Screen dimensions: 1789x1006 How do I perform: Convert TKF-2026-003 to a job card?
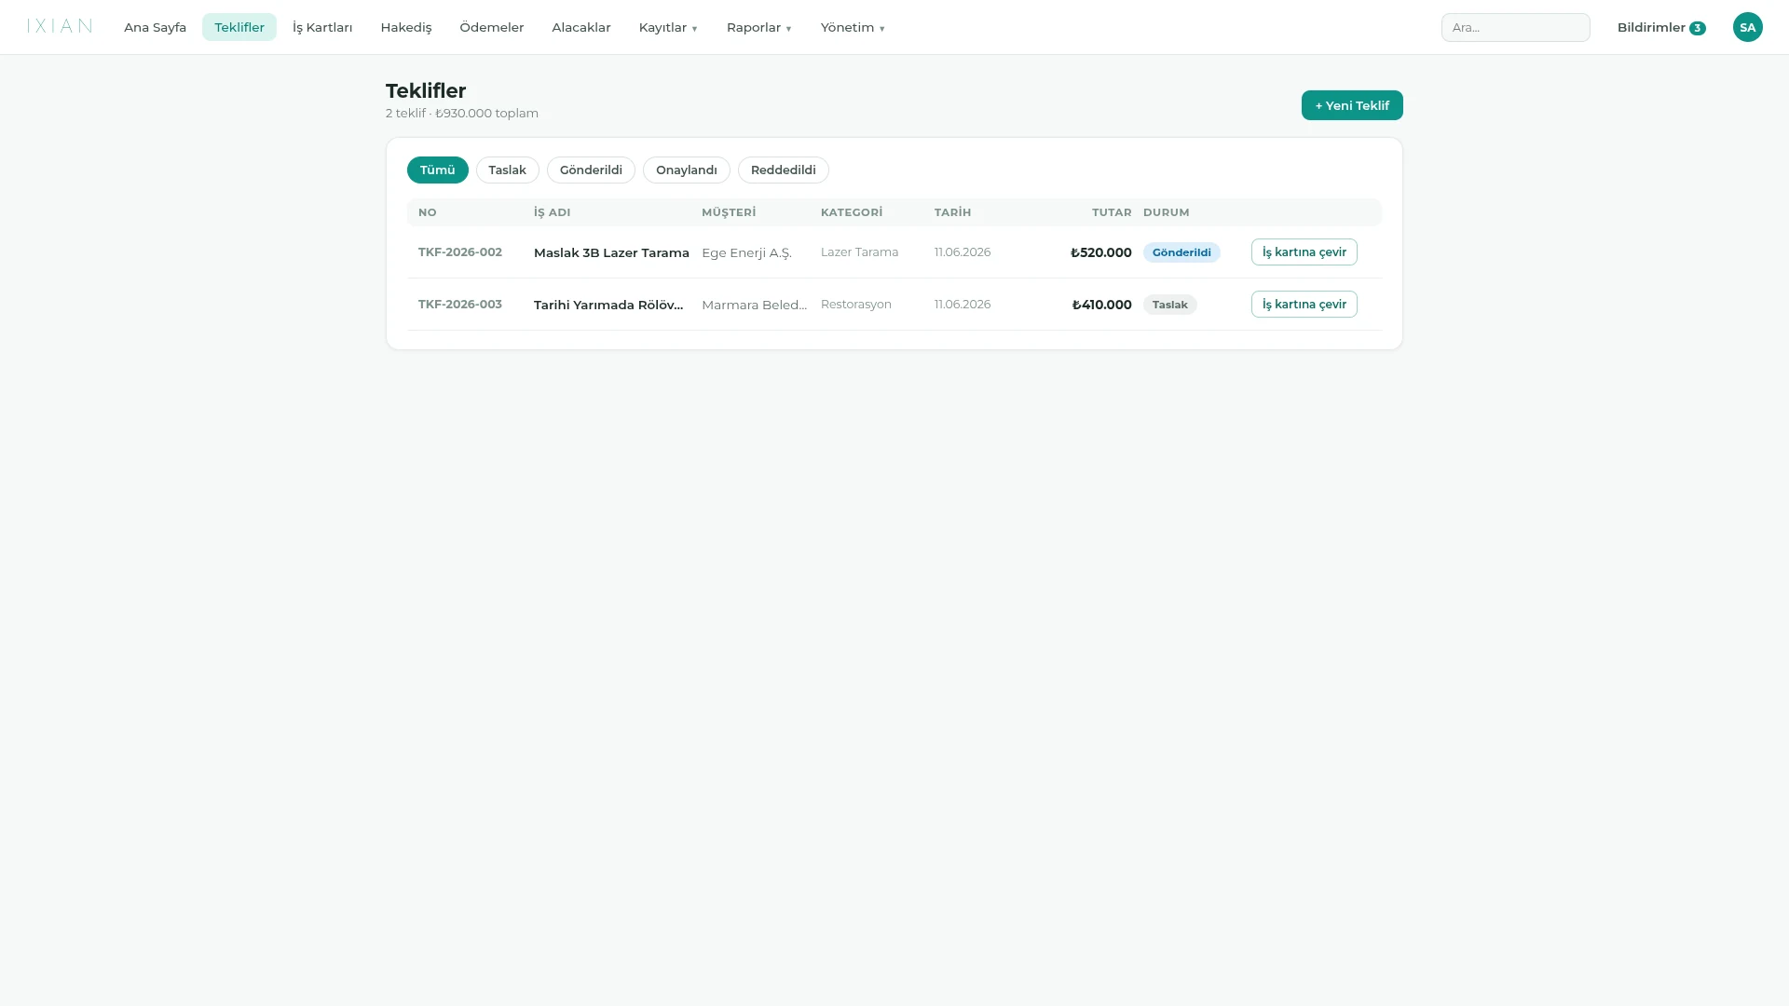[1304, 304]
